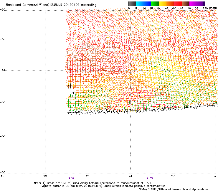Click legend tick label '25'
This screenshot has height=191, width=218.
coord(166,8)
